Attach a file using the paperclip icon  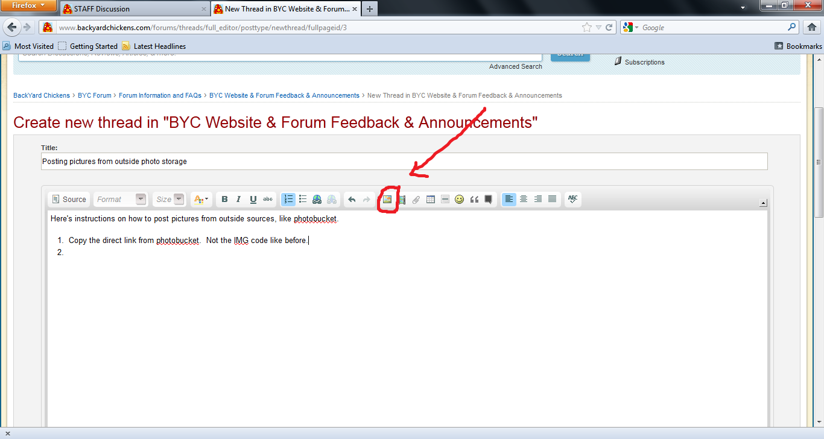coord(416,200)
